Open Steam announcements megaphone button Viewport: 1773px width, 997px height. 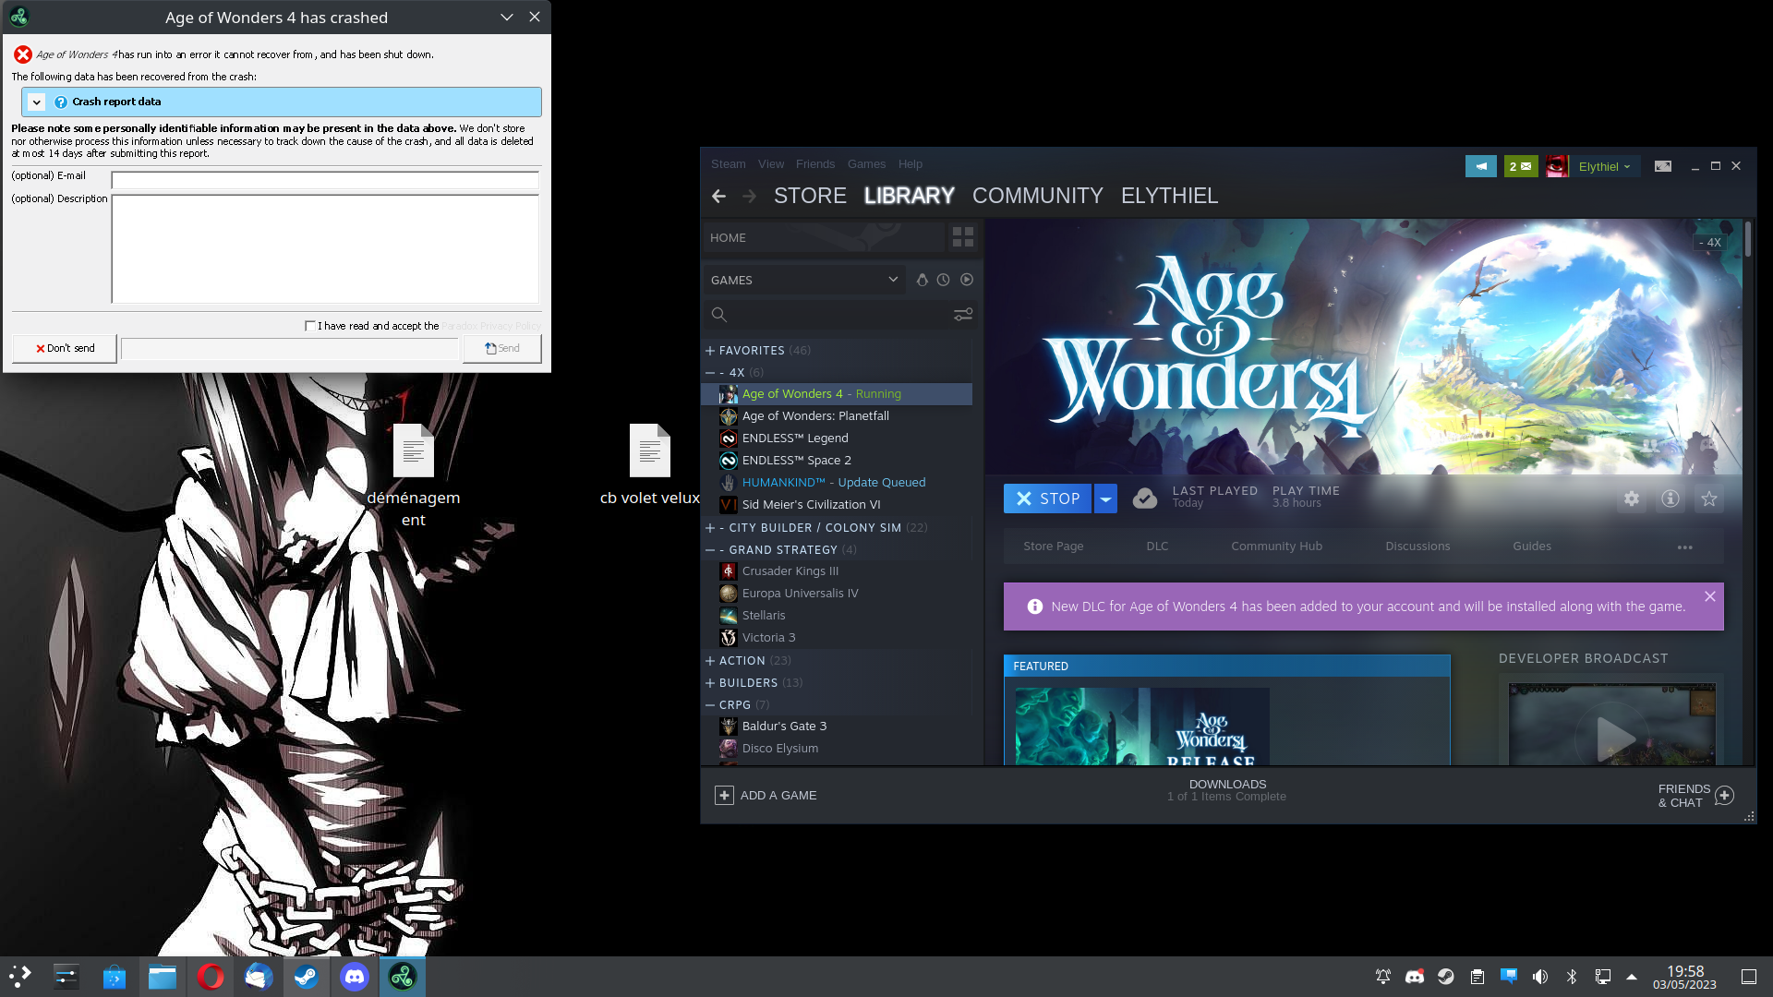(1481, 166)
